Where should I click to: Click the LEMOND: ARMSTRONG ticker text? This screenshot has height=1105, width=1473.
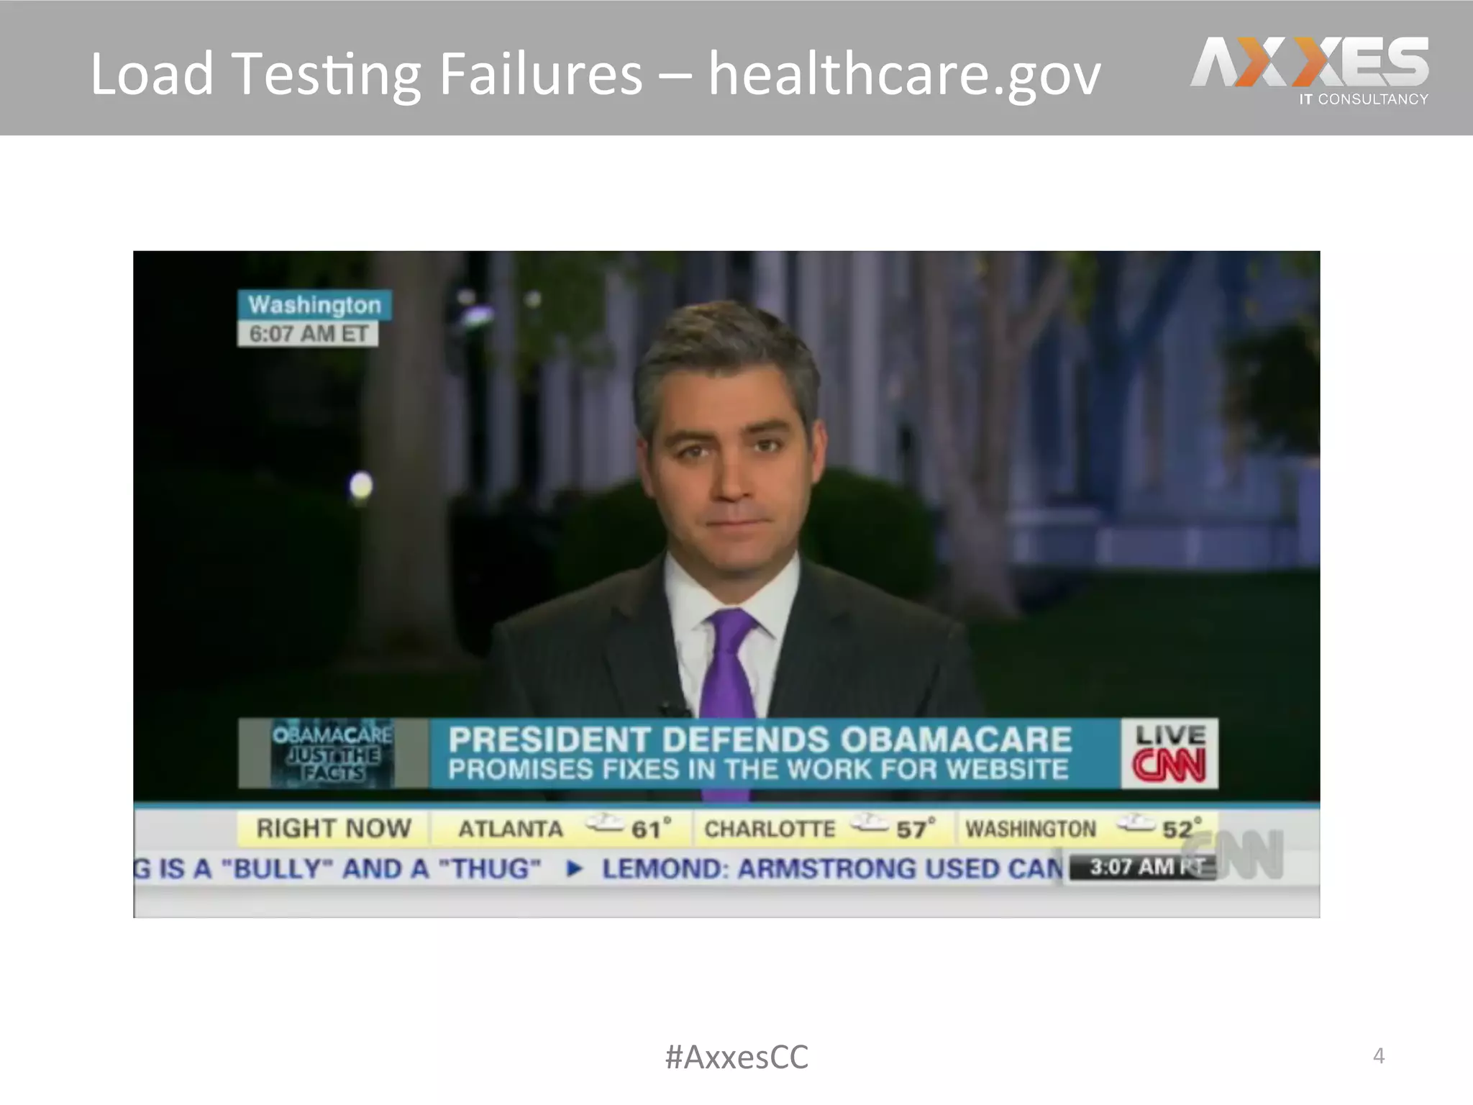coord(832,869)
